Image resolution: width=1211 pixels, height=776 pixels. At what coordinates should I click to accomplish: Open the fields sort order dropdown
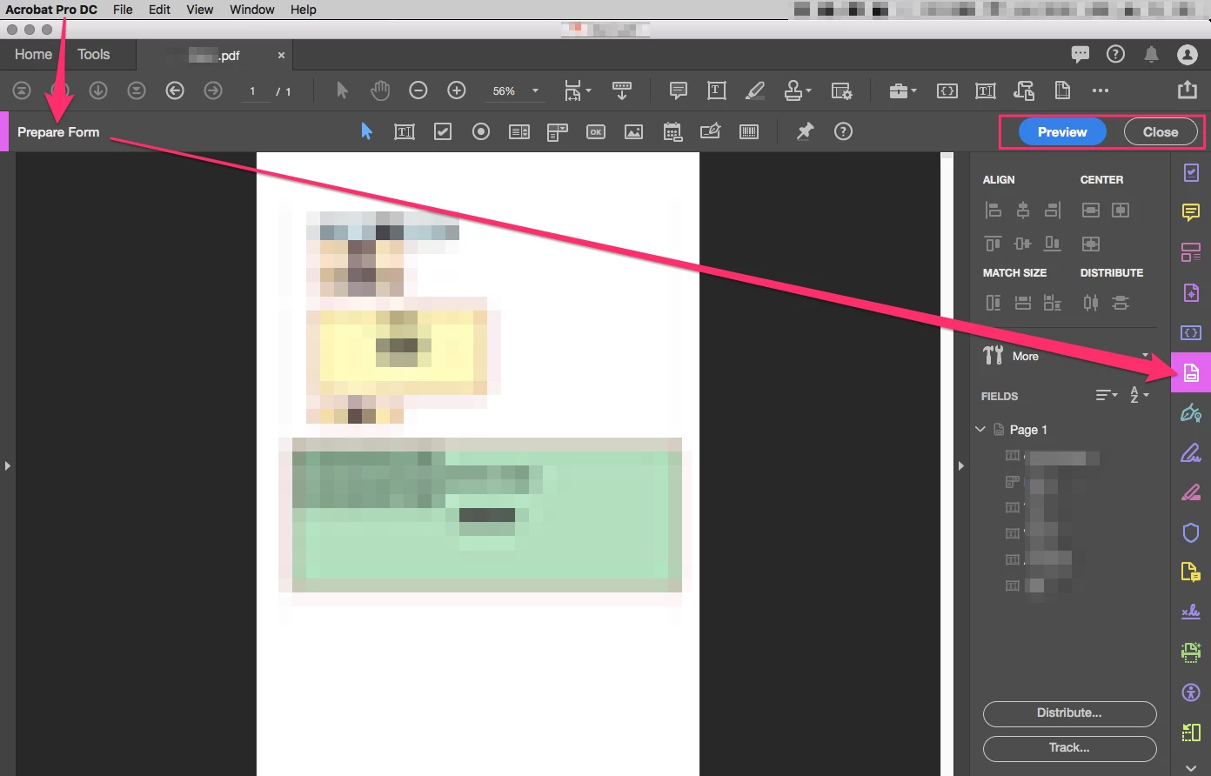[x=1107, y=395]
